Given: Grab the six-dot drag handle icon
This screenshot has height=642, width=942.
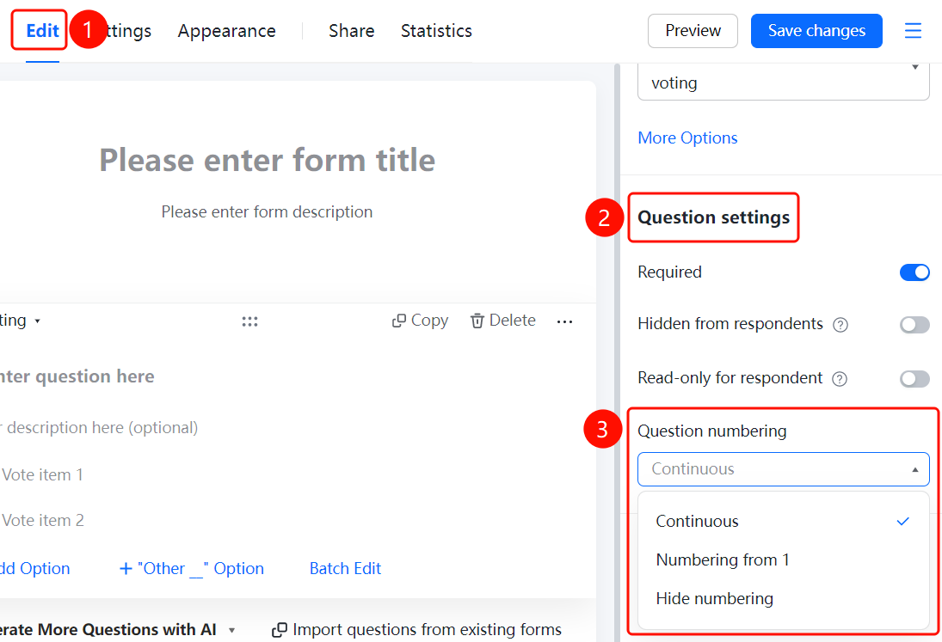Looking at the screenshot, I should tap(250, 321).
